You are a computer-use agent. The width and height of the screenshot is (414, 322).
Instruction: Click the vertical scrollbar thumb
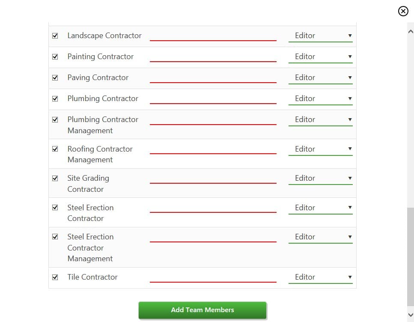(410, 257)
